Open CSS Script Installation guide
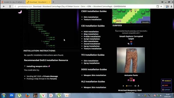The image size is (174, 98). tap(92, 39)
